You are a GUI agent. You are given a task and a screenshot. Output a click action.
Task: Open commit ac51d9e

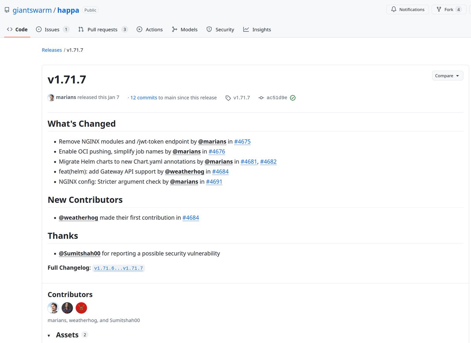click(x=277, y=98)
